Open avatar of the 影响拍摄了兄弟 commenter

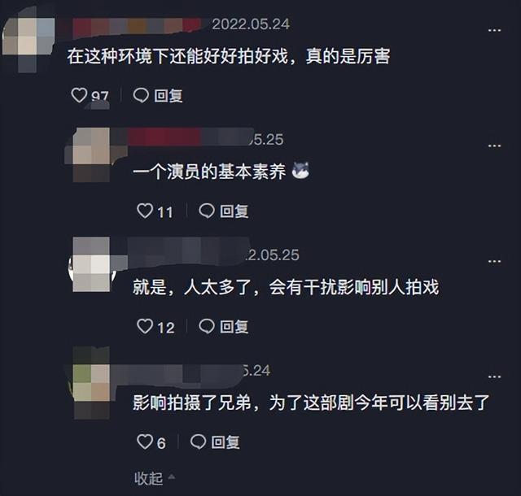[x=91, y=383]
